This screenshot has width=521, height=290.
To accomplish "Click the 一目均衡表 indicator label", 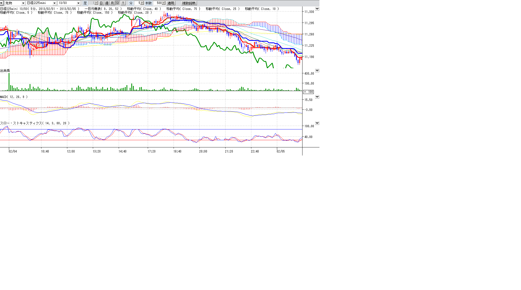I will (93, 9).
